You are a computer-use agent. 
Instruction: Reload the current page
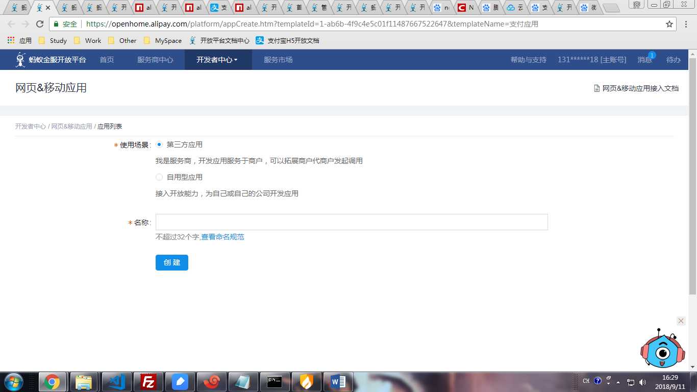[40, 24]
